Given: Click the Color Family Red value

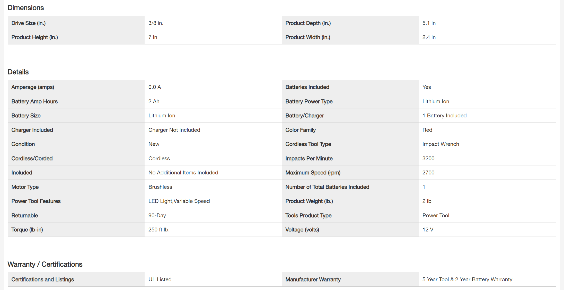Looking at the screenshot, I should click(x=427, y=130).
